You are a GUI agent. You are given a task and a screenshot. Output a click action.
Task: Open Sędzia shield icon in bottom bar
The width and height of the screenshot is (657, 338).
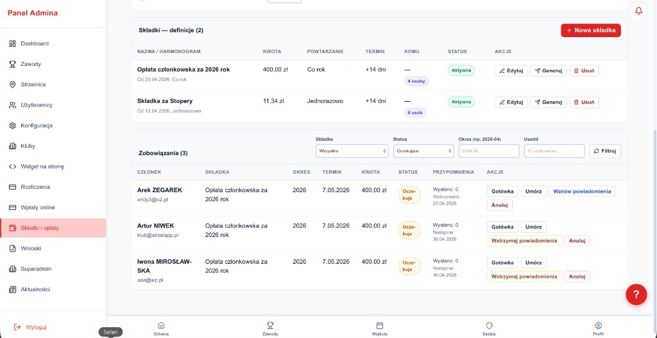[x=489, y=325]
